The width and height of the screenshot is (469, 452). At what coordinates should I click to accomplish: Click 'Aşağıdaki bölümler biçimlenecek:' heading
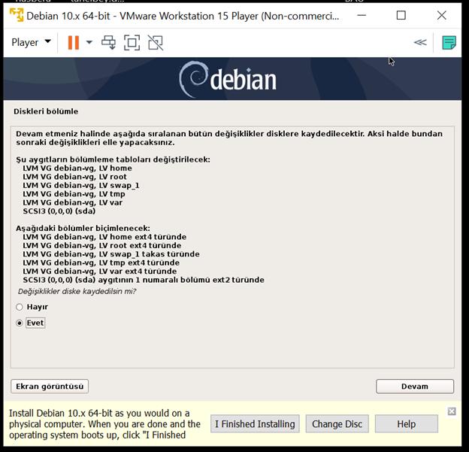point(83,229)
